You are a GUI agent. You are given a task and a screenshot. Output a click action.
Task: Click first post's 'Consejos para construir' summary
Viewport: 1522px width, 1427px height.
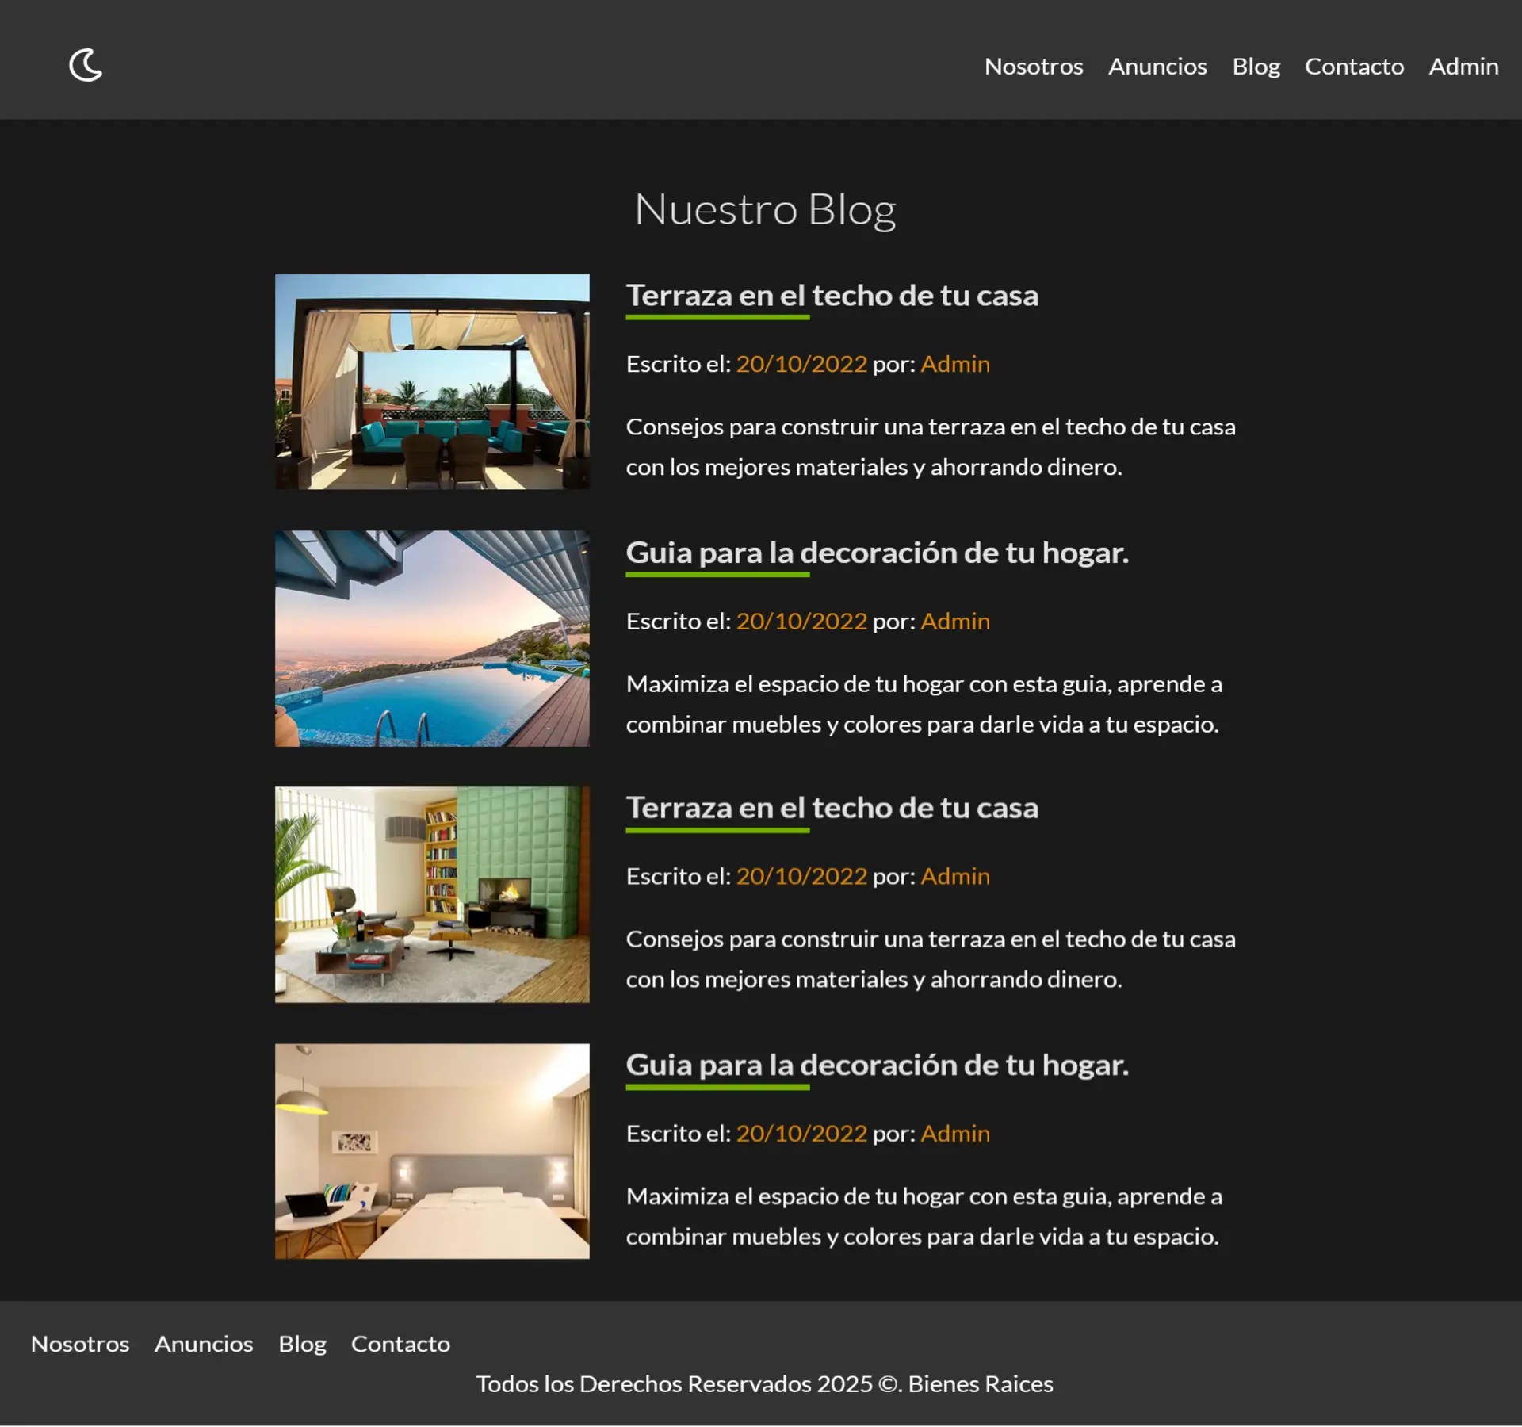pos(930,446)
